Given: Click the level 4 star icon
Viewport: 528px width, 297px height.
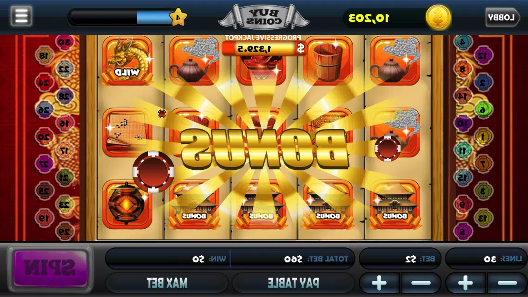Looking at the screenshot, I should 178,17.
